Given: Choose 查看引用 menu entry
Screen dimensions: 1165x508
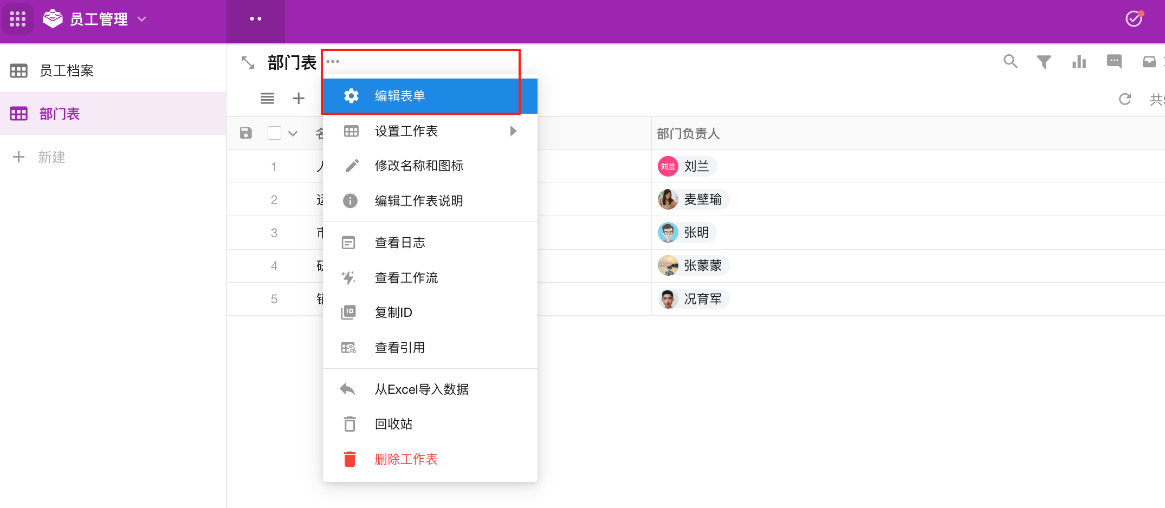Looking at the screenshot, I should tap(430, 348).
